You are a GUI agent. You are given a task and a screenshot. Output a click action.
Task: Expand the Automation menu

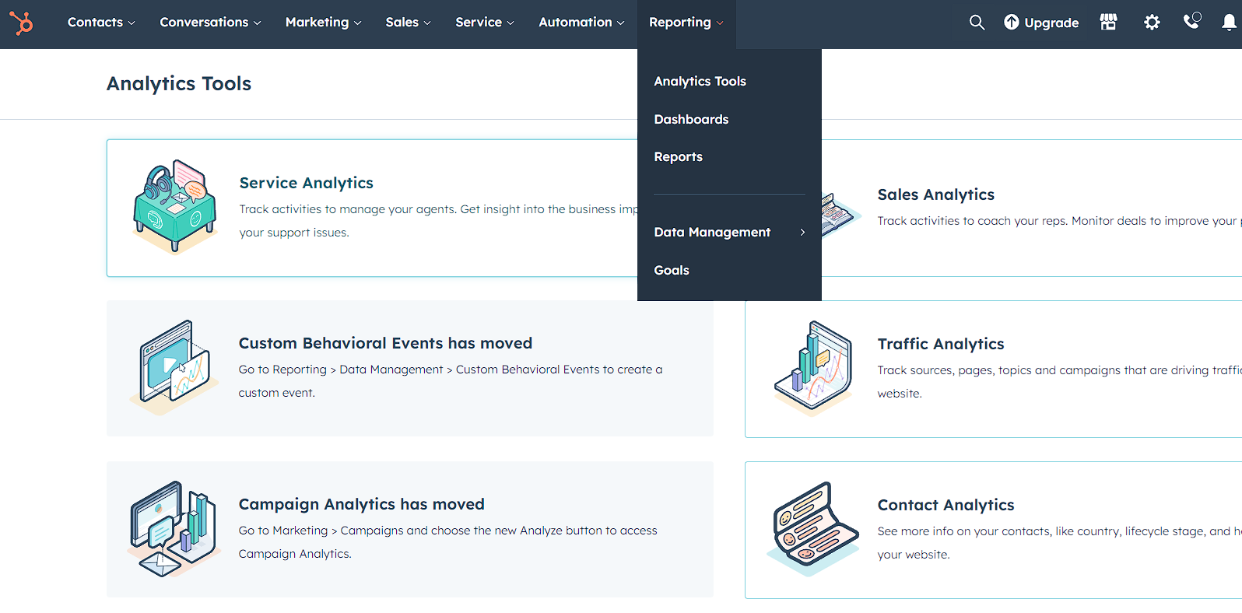click(x=581, y=23)
